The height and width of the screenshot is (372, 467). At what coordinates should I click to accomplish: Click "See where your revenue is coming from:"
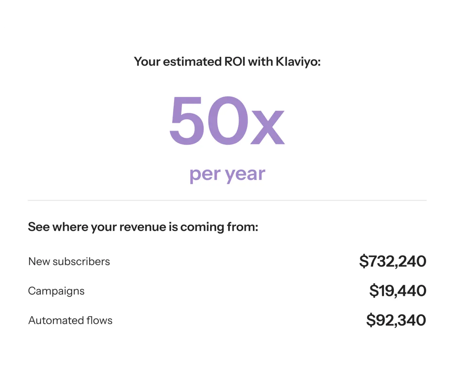click(x=143, y=227)
